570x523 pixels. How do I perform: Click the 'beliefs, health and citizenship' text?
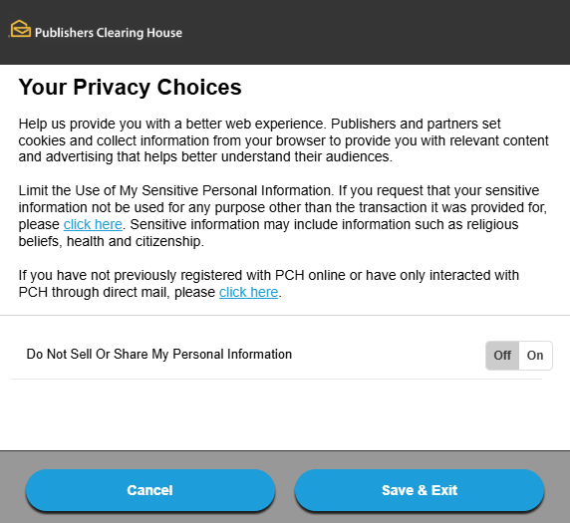coord(112,241)
